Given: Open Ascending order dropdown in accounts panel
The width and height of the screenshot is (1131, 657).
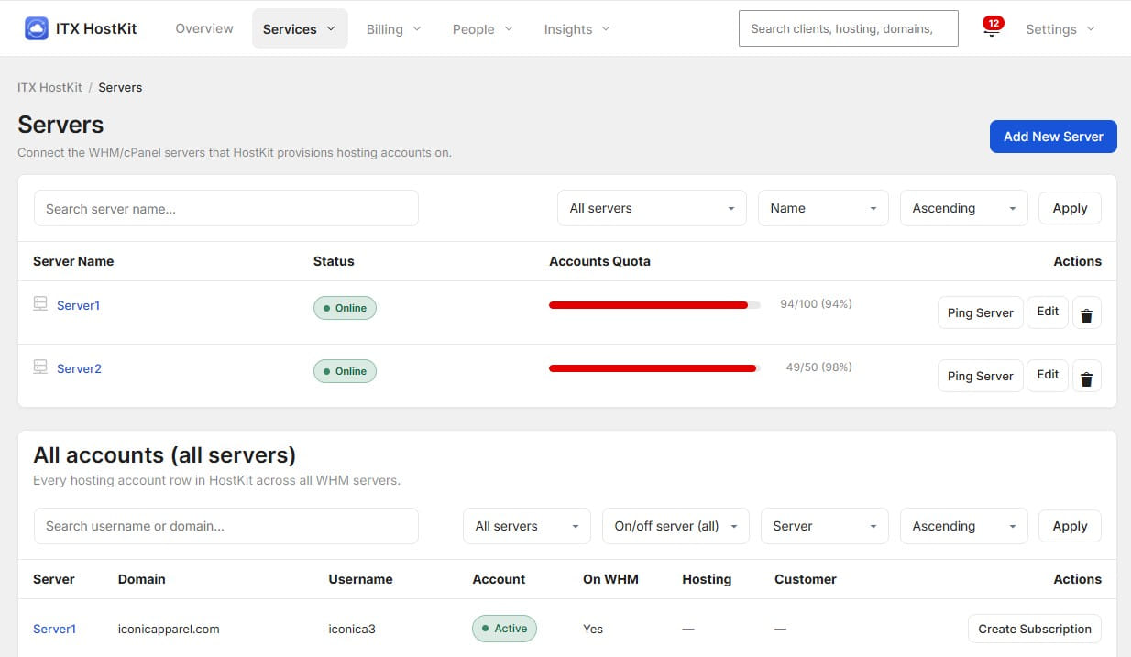Looking at the screenshot, I should coord(964,526).
